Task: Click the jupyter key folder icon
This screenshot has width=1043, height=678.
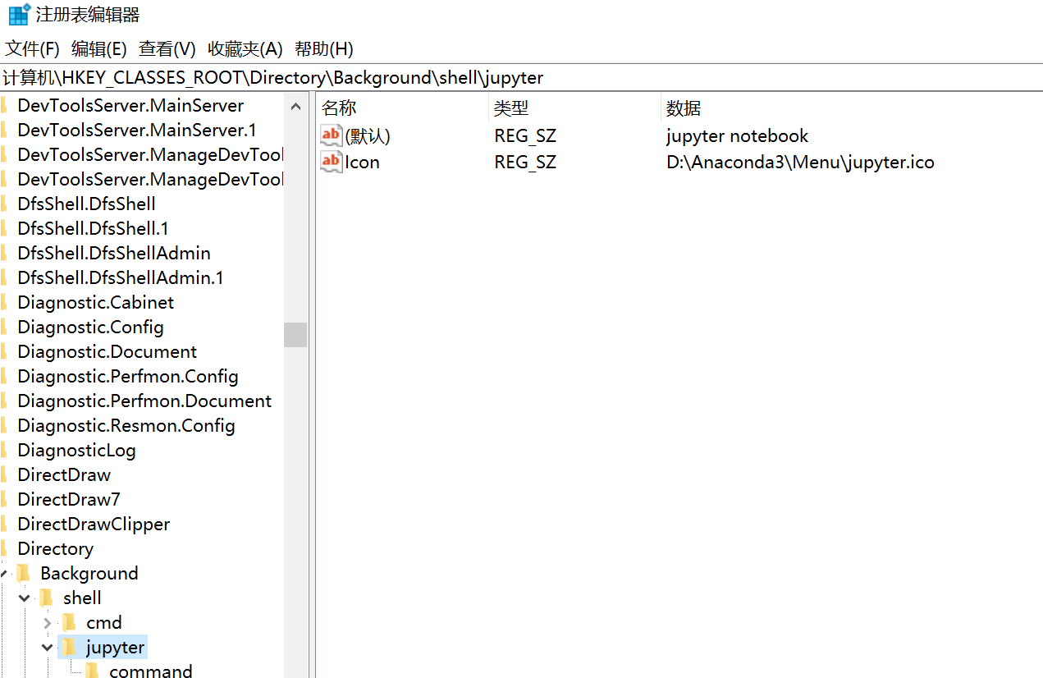Action: point(69,647)
